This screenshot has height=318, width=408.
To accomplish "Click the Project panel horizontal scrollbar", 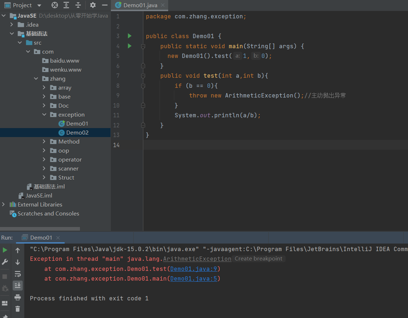I will (40, 229).
